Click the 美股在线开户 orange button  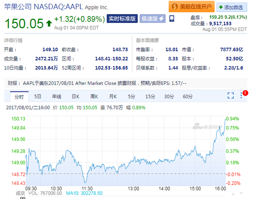tap(192, 6)
